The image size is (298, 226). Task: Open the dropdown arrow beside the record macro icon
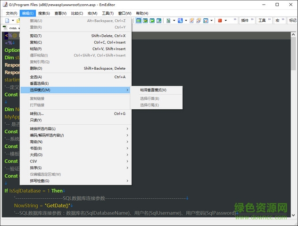(x=226, y=21)
